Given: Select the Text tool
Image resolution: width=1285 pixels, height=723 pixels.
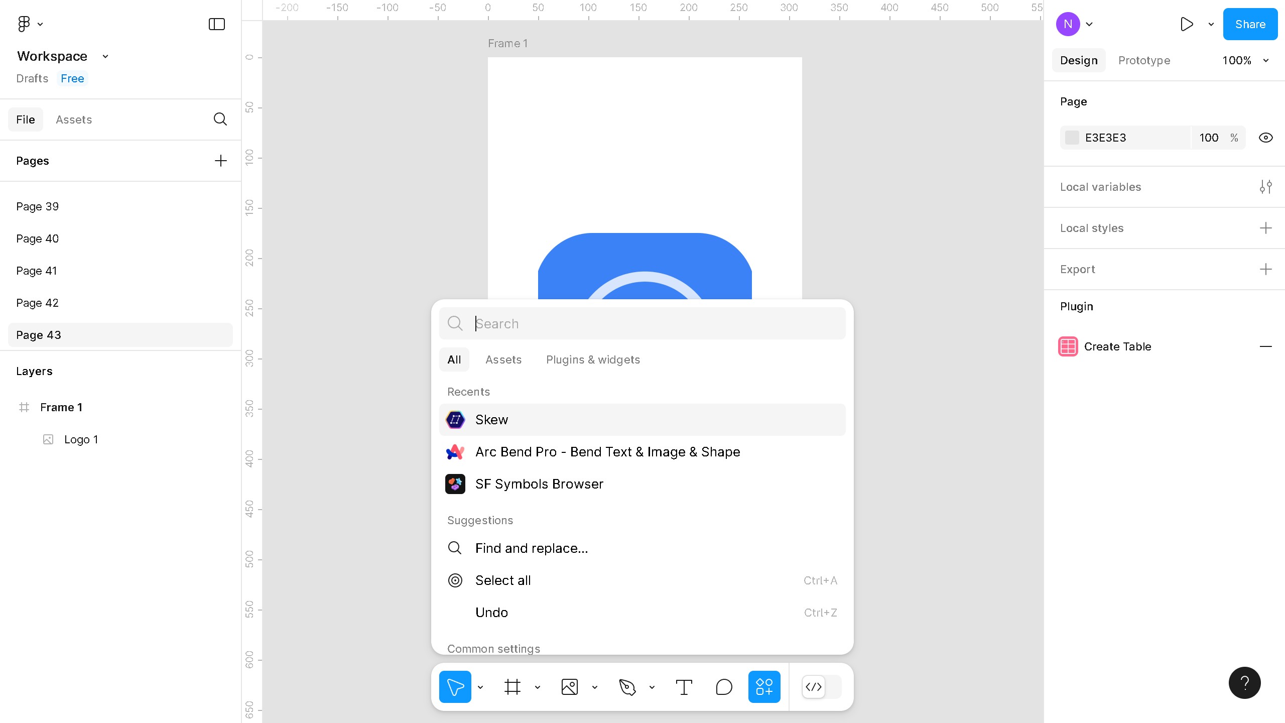Looking at the screenshot, I should [x=684, y=686].
